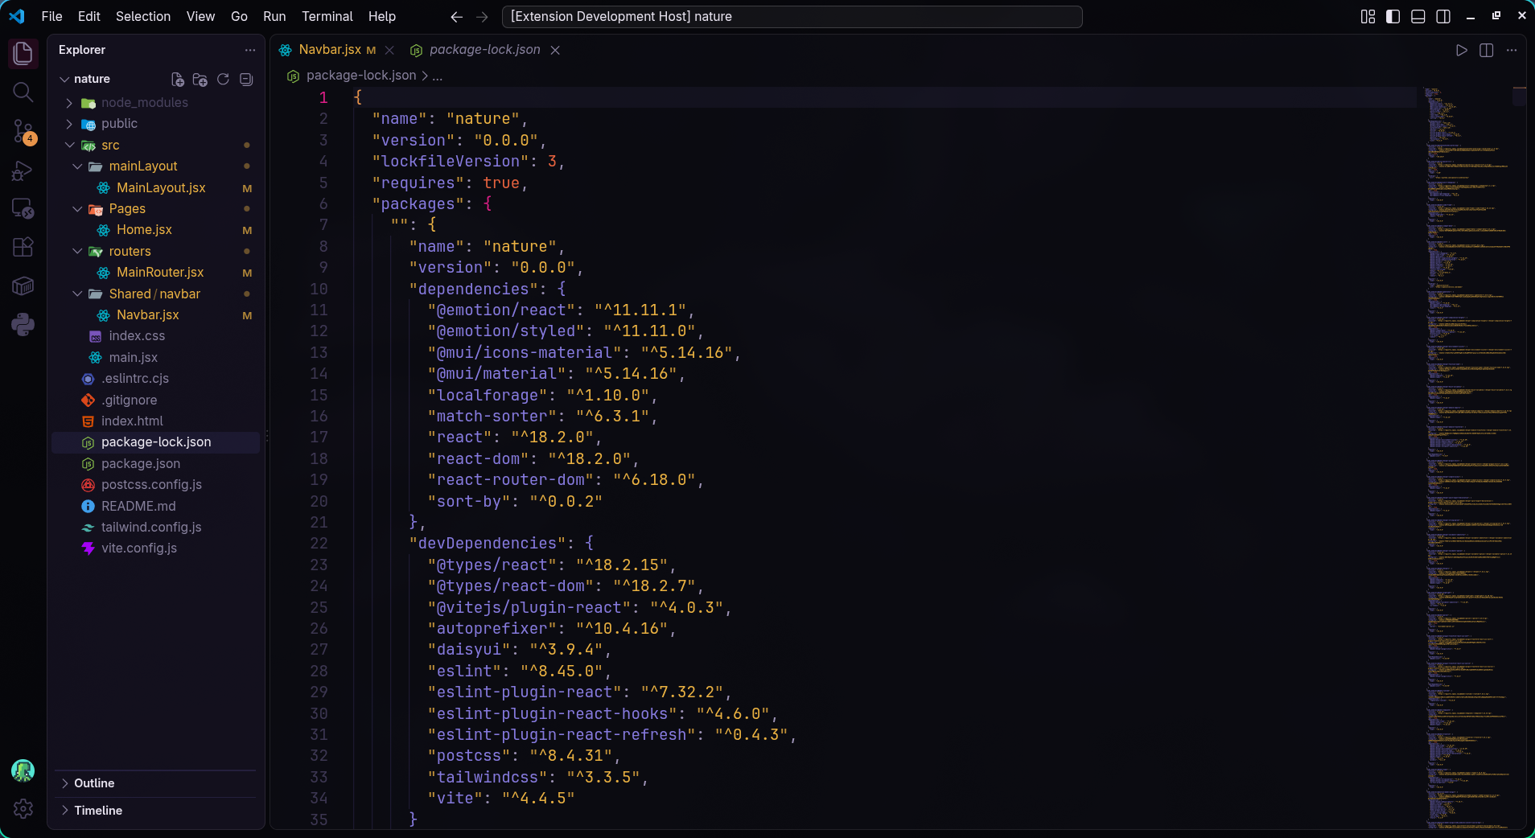Open editor more actions ellipsis

pos(1512,50)
